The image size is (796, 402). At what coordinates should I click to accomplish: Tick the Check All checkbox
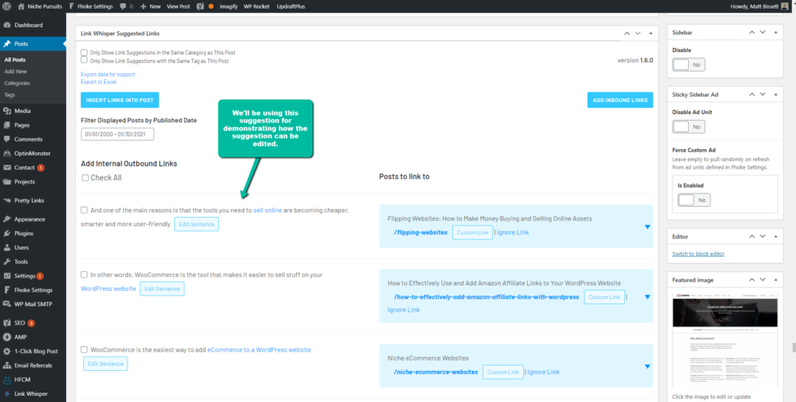(86, 178)
